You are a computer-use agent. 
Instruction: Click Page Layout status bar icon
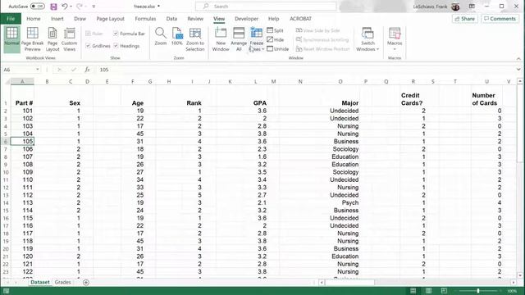[x=428, y=291]
